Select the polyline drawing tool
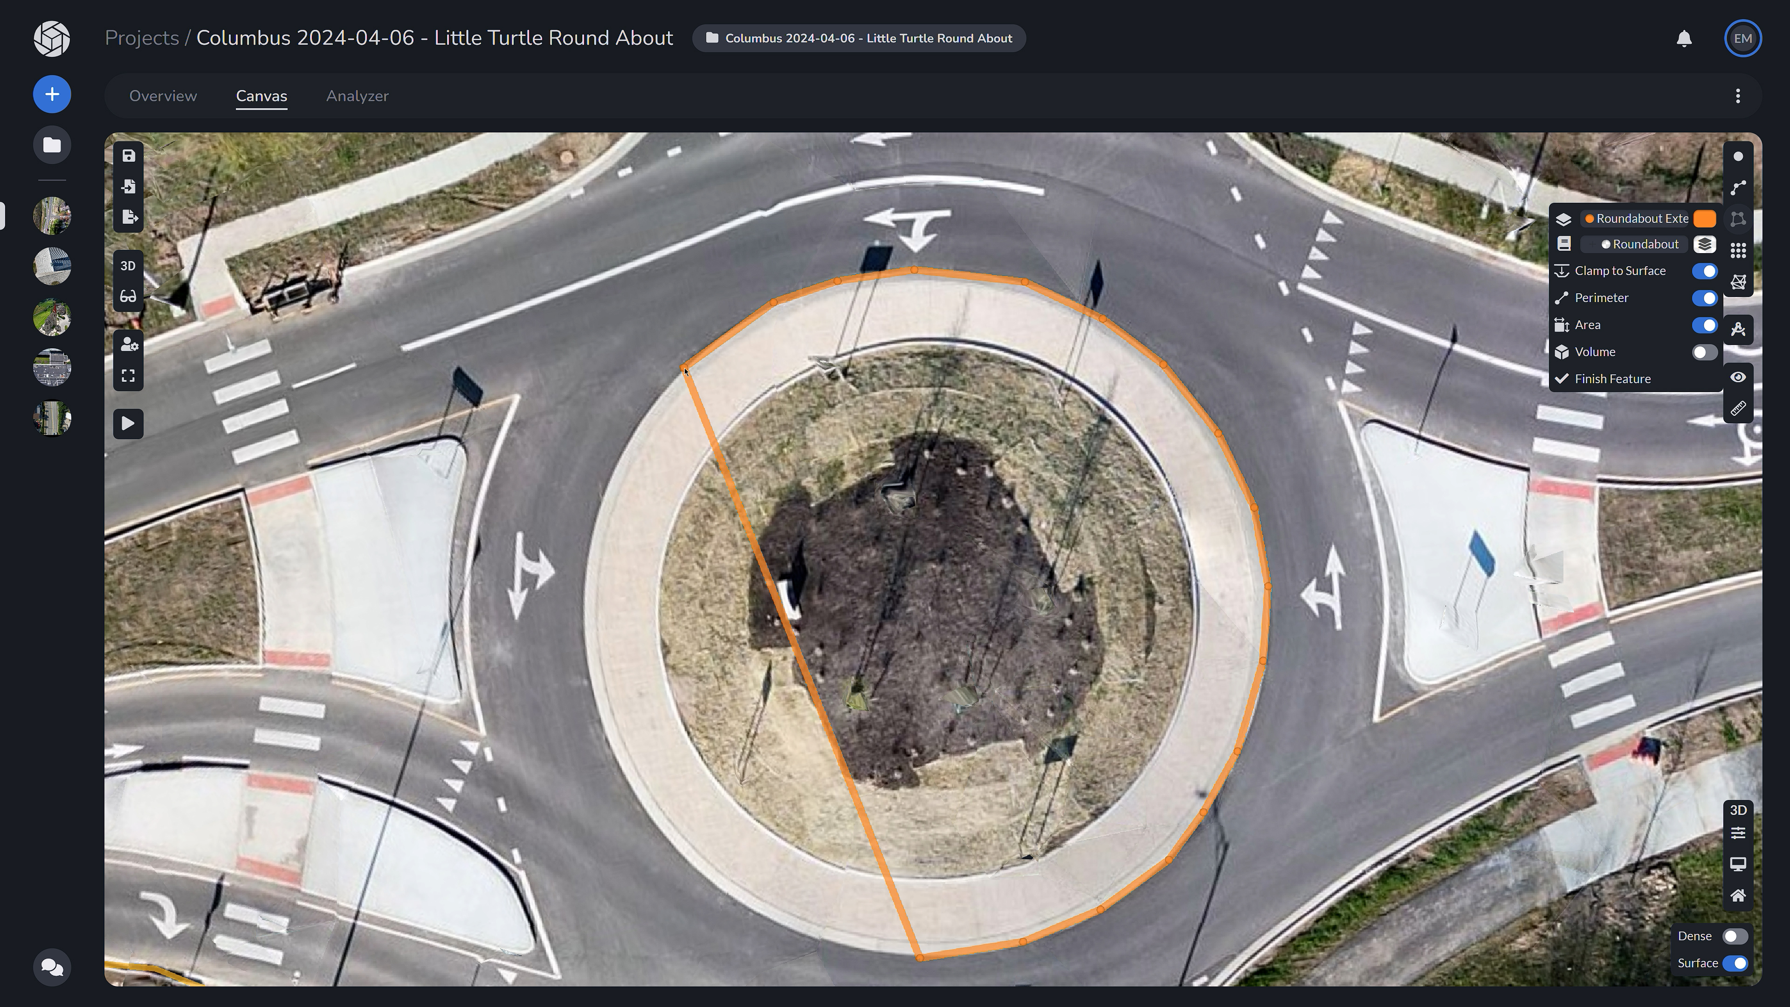The image size is (1790, 1007). pyautogui.click(x=1738, y=187)
